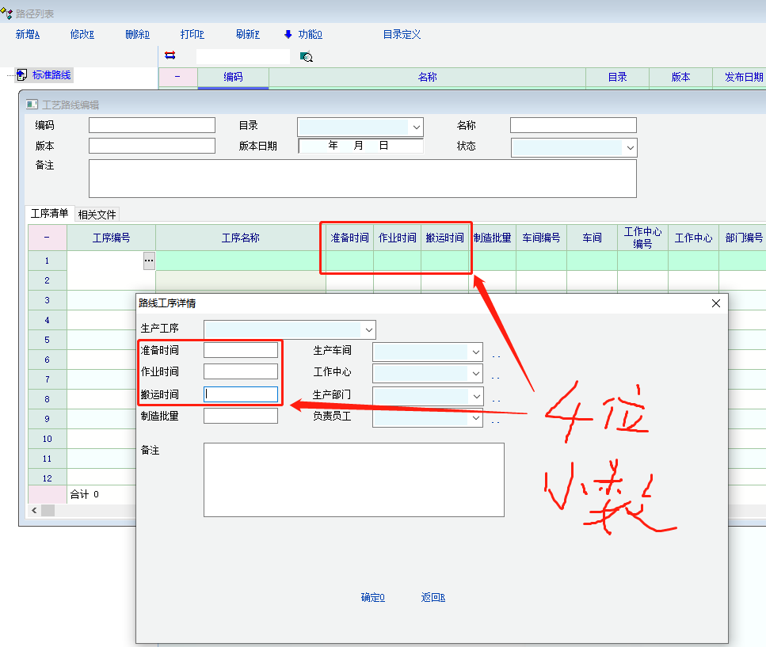Switch to the 相关文件 tab

click(x=97, y=214)
